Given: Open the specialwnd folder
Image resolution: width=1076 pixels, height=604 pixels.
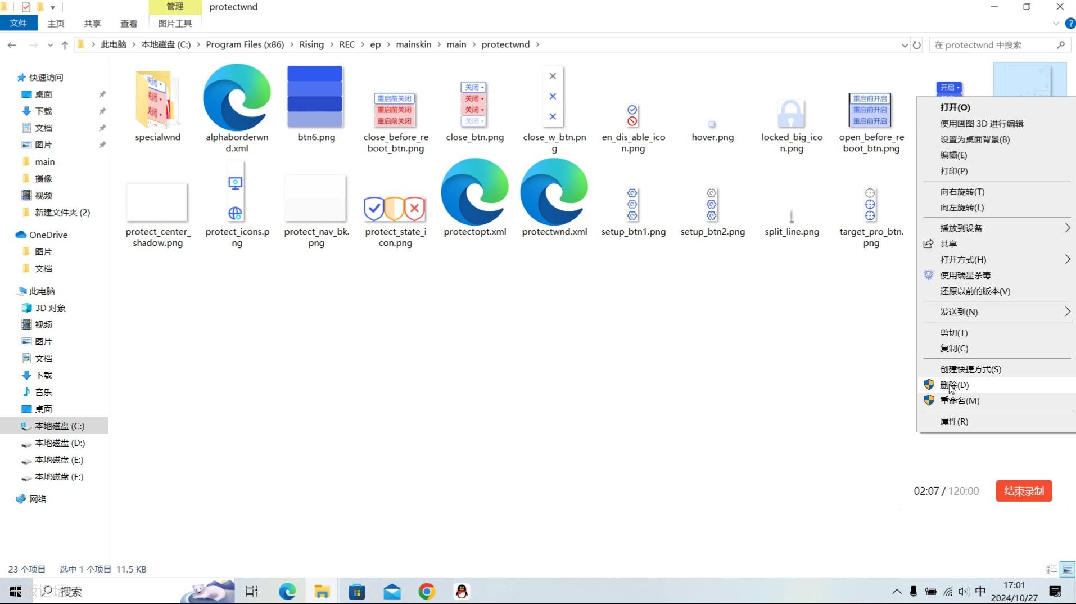Looking at the screenshot, I should point(157,105).
